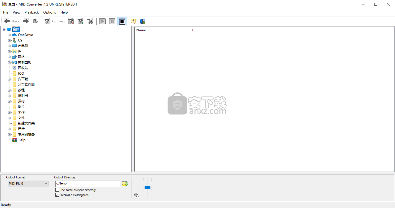Image resolution: width=395 pixels, height=208 pixels.
Task: Select the 说明书 folder
Action: (23, 96)
